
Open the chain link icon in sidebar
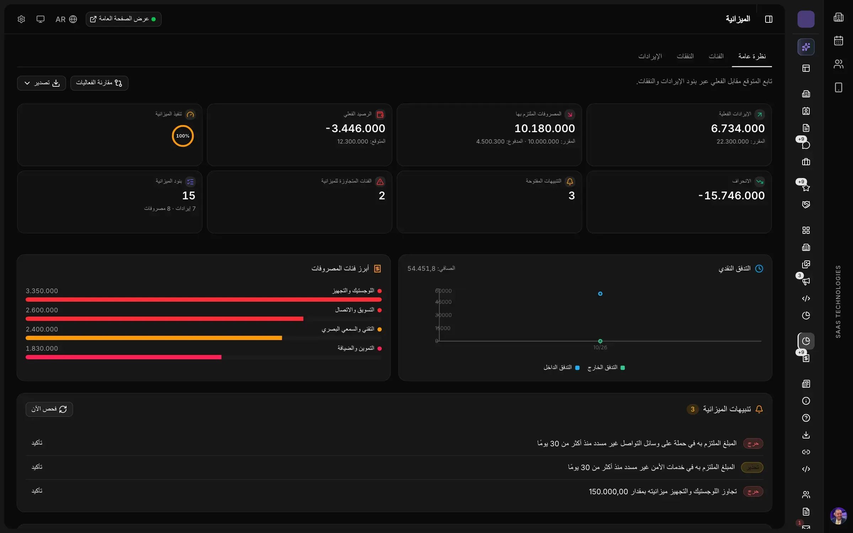806,452
